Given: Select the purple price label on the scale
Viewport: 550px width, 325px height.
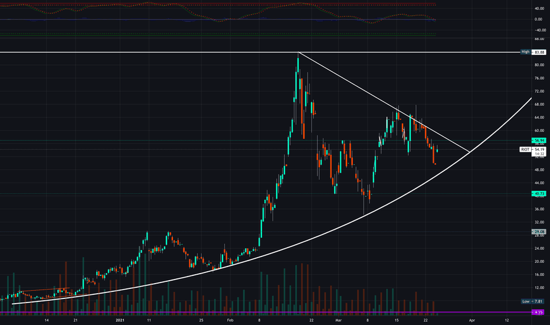Looking at the screenshot, I should (x=539, y=312).
